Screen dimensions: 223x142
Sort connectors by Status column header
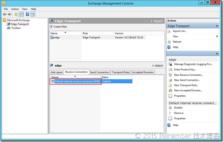[x=116, y=77]
